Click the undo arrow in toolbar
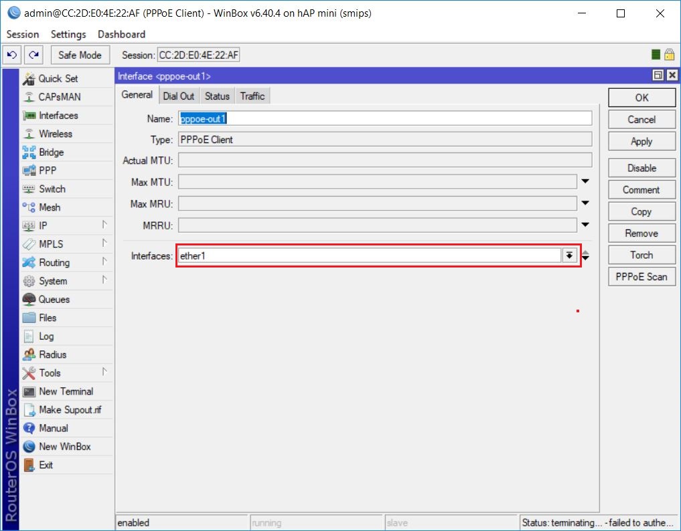Viewport: 681px width, 531px height. tap(11, 54)
